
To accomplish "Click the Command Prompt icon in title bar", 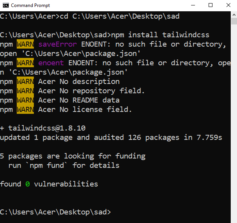I will (6, 5).
